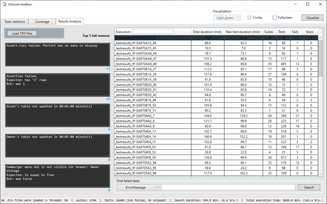Select row _testresults_IP-0A970B1A_37

click(216, 69)
